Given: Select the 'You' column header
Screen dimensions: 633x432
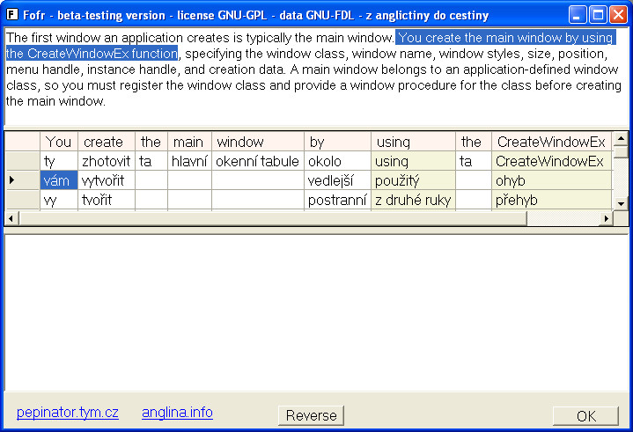Looking at the screenshot, I should click(59, 142).
